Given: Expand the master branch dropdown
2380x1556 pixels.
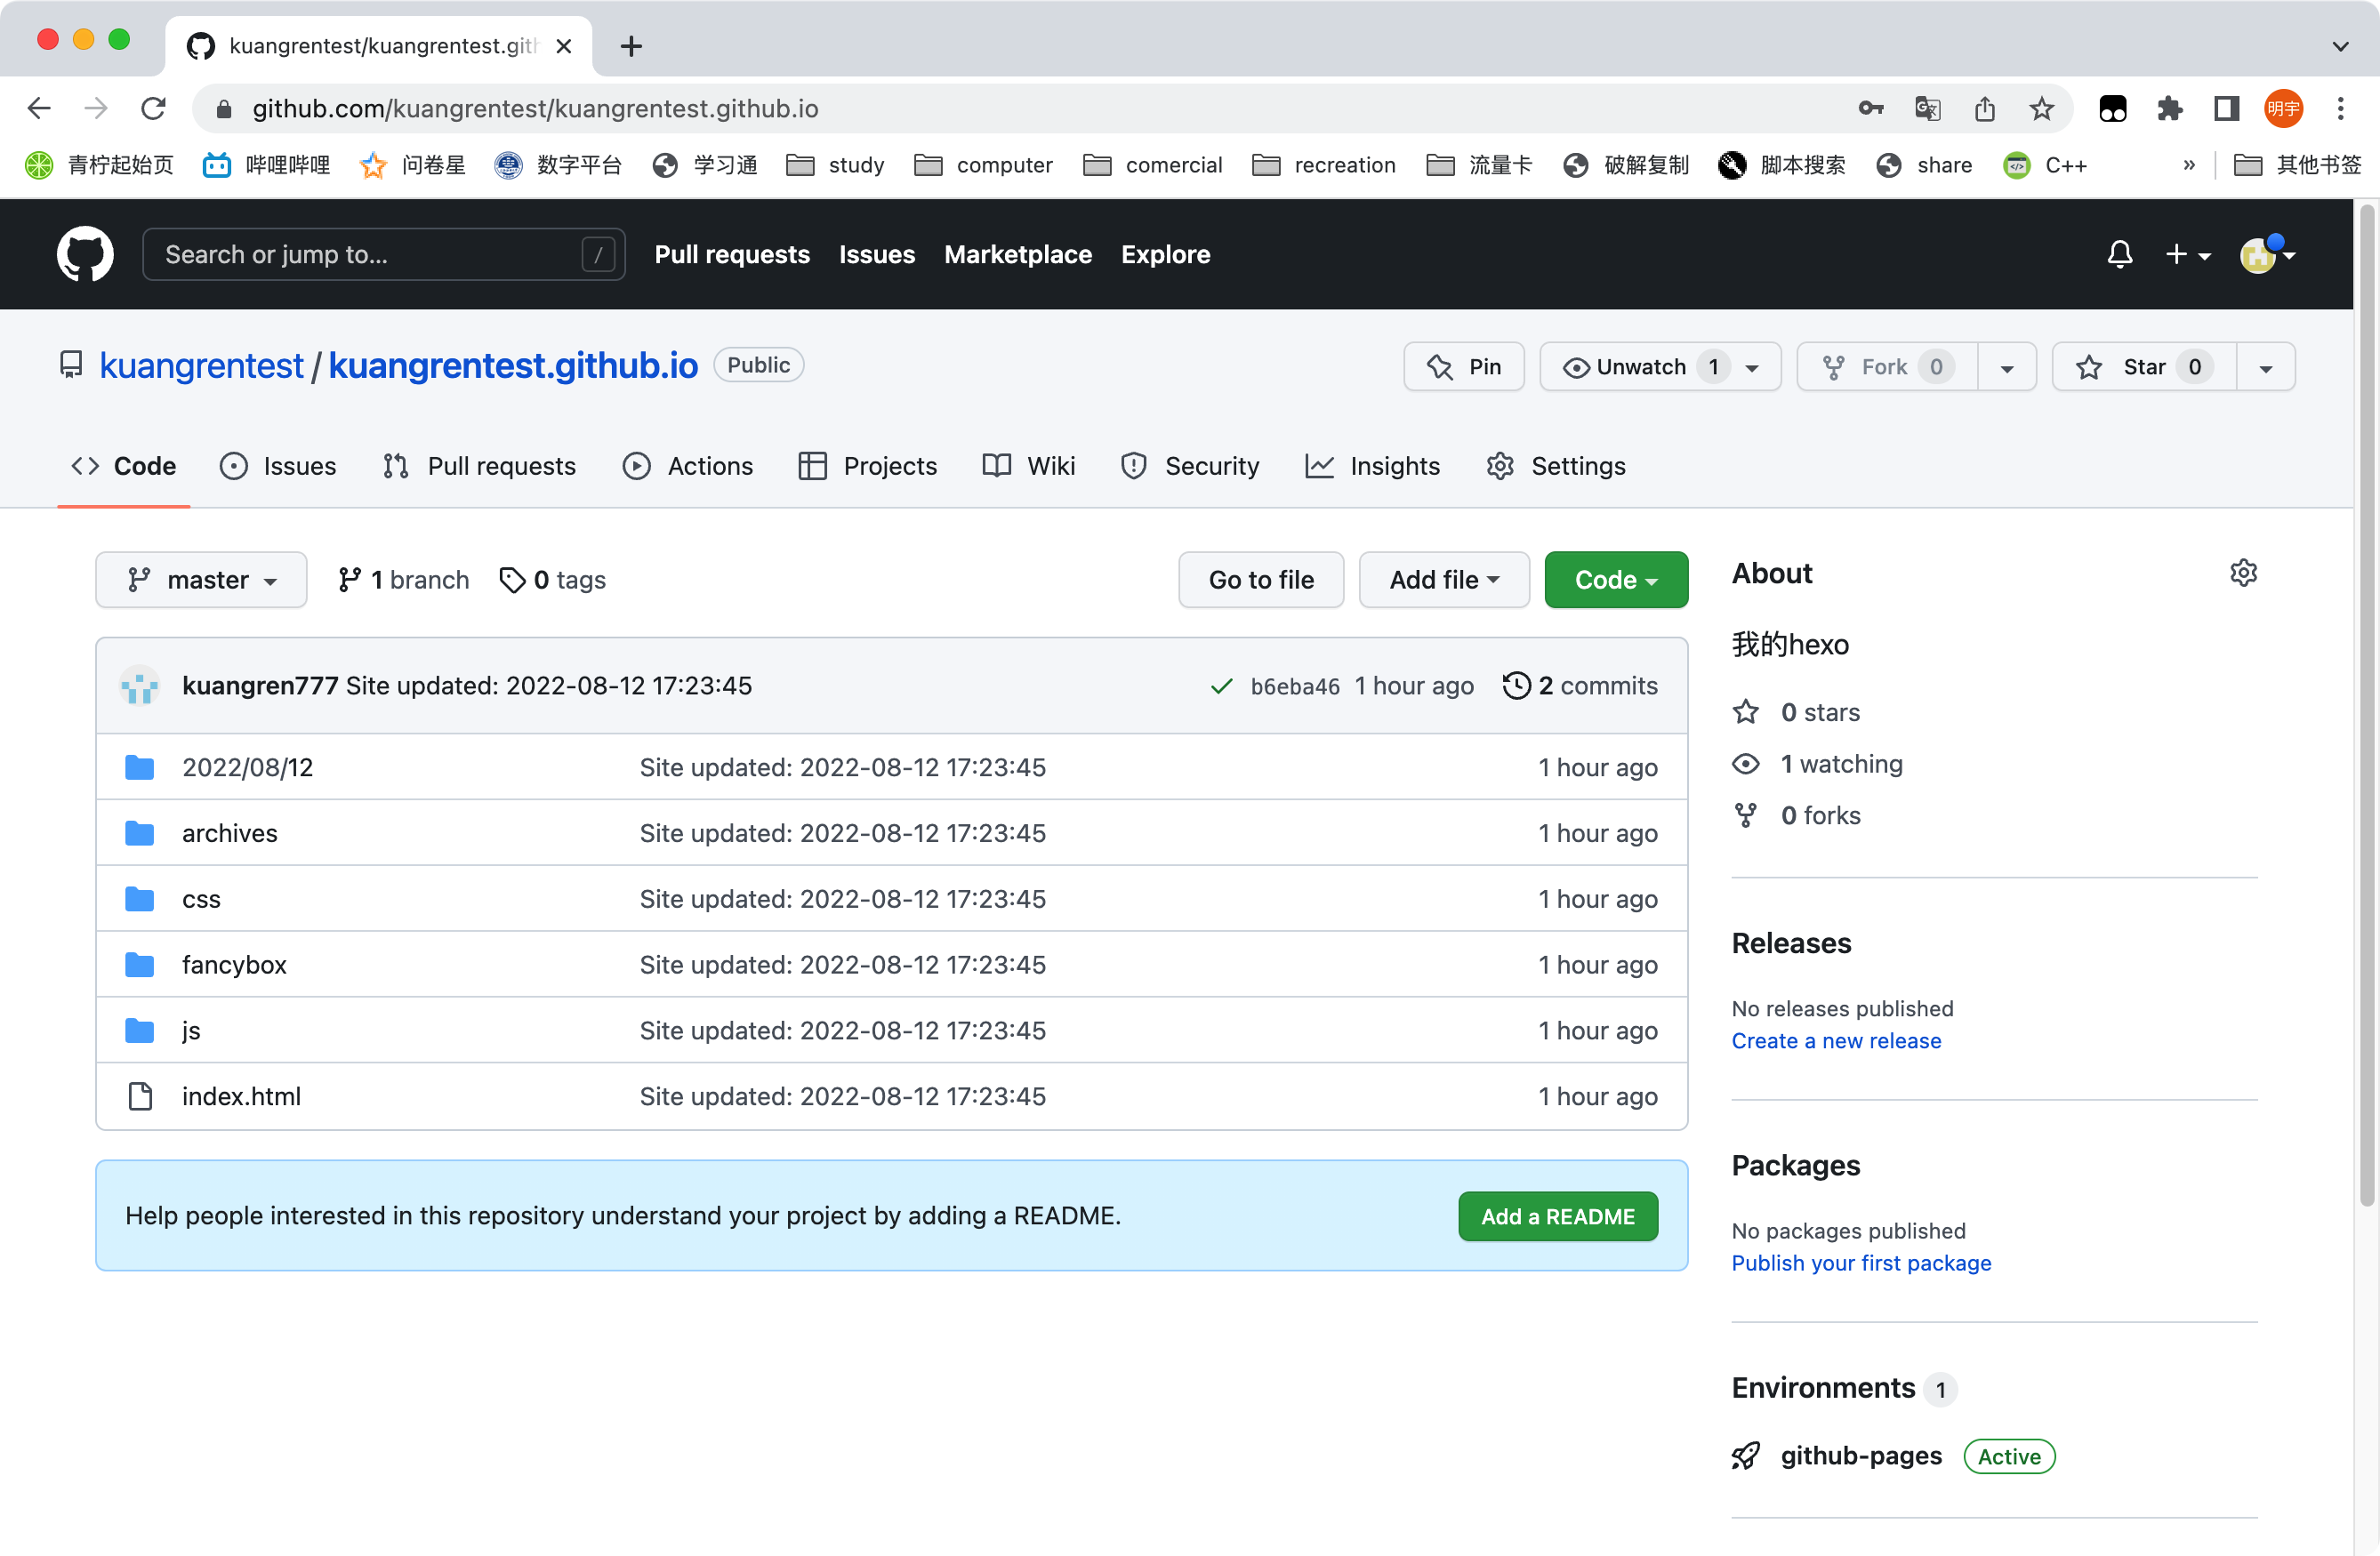Looking at the screenshot, I should point(201,580).
